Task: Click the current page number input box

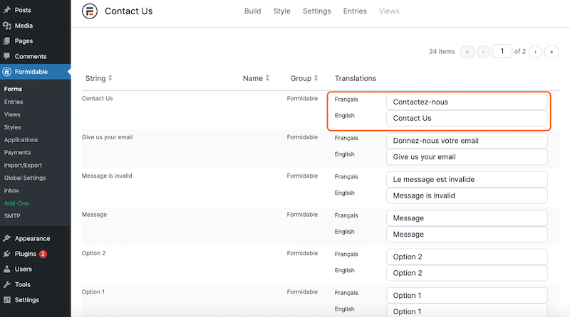Action: (502, 51)
